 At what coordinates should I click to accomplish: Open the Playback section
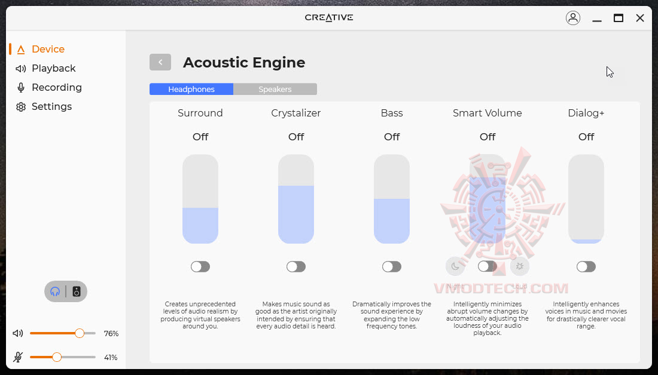[x=53, y=68]
